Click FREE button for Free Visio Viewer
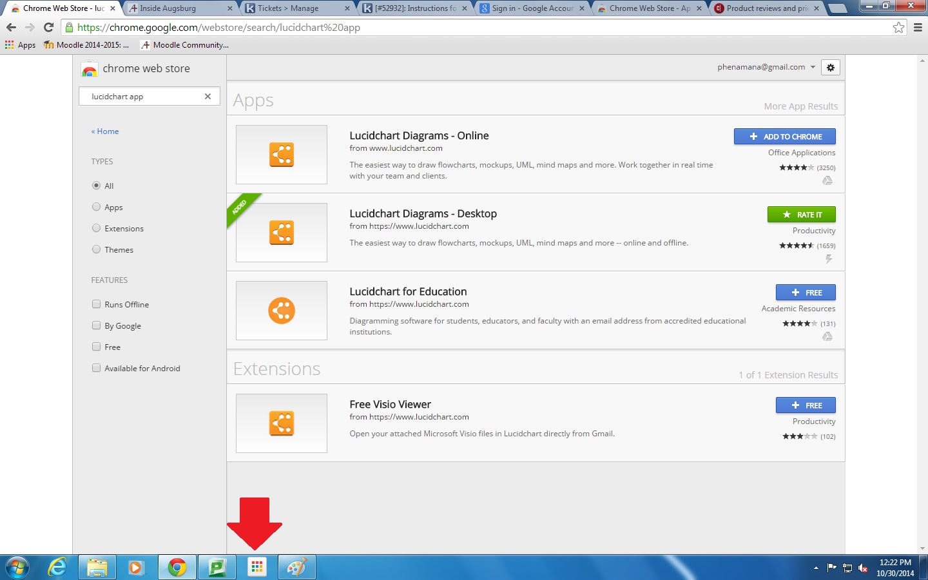The image size is (928, 580). pyautogui.click(x=806, y=405)
